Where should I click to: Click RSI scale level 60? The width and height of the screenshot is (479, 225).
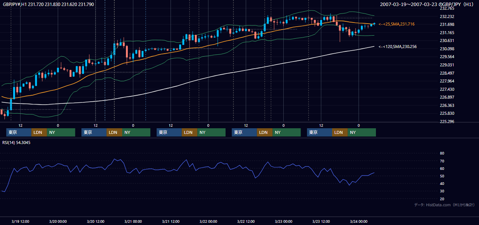coord(442,168)
